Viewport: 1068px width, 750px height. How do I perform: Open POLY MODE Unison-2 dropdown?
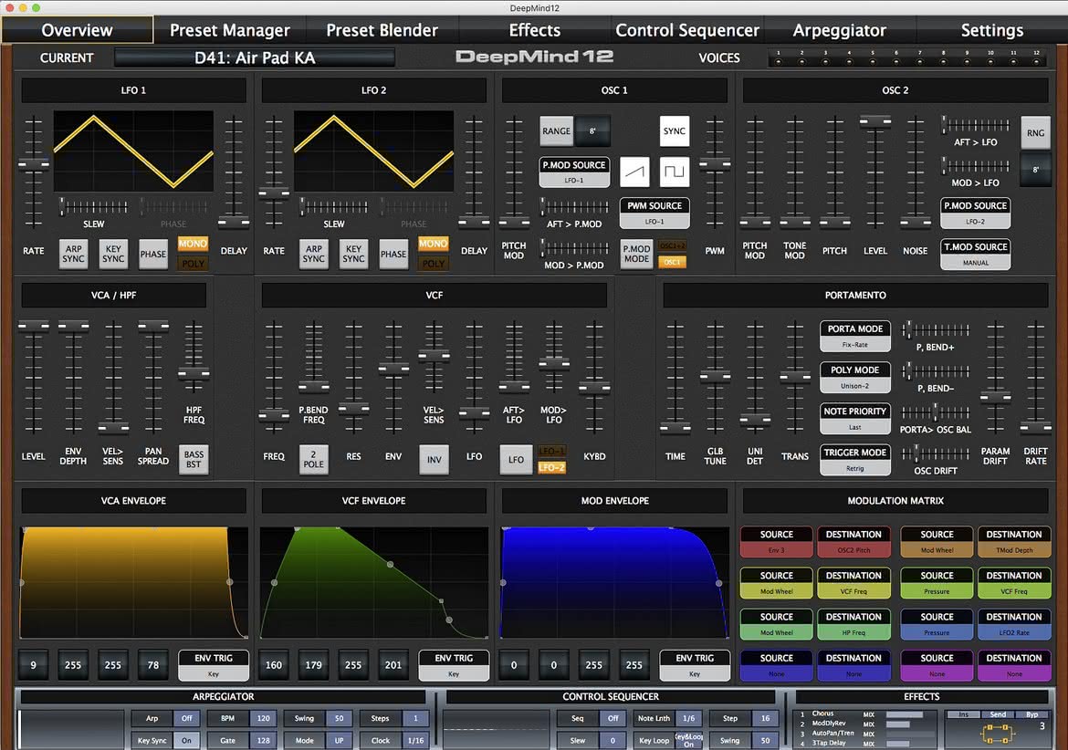(854, 378)
